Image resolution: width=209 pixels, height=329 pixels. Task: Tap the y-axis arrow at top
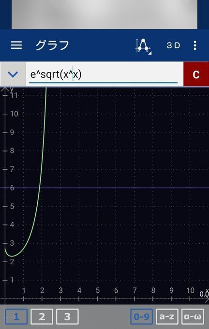pos(5,90)
